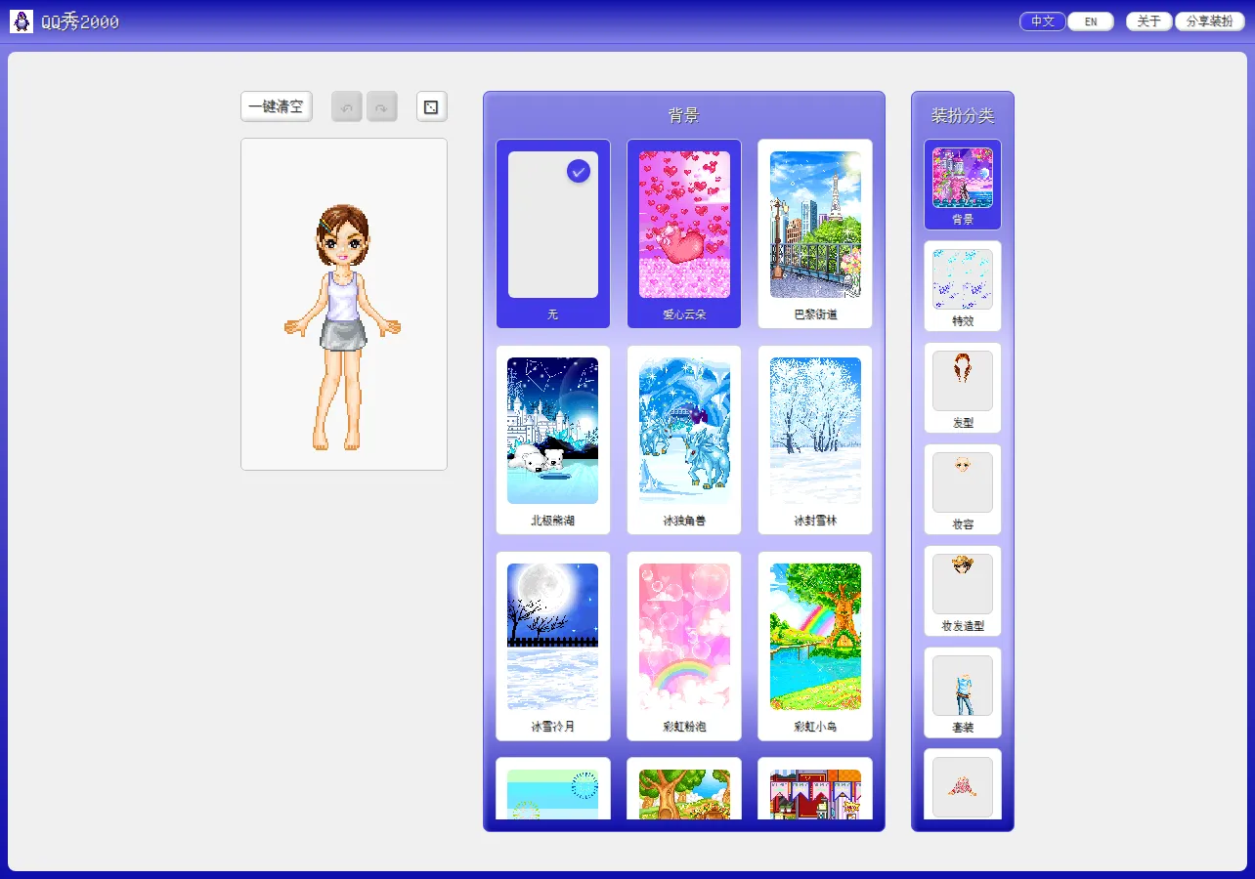Open the 关于 about page
The height and width of the screenshot is (879, 1255).
(1149, 21)
